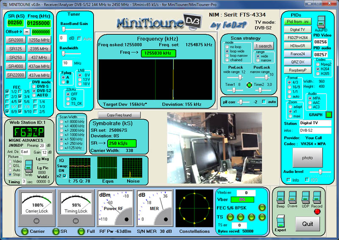Click the Timing Lock meter reset knob

click(x=76, y=221)
